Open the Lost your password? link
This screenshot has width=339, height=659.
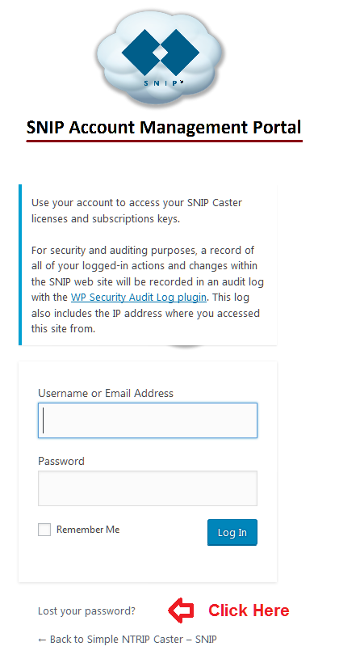[x=87, y=610]
